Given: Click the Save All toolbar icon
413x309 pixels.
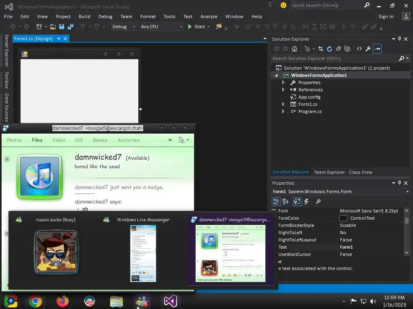Looking at the screenshot, I should pyautogui.click(x=71, y=27).
